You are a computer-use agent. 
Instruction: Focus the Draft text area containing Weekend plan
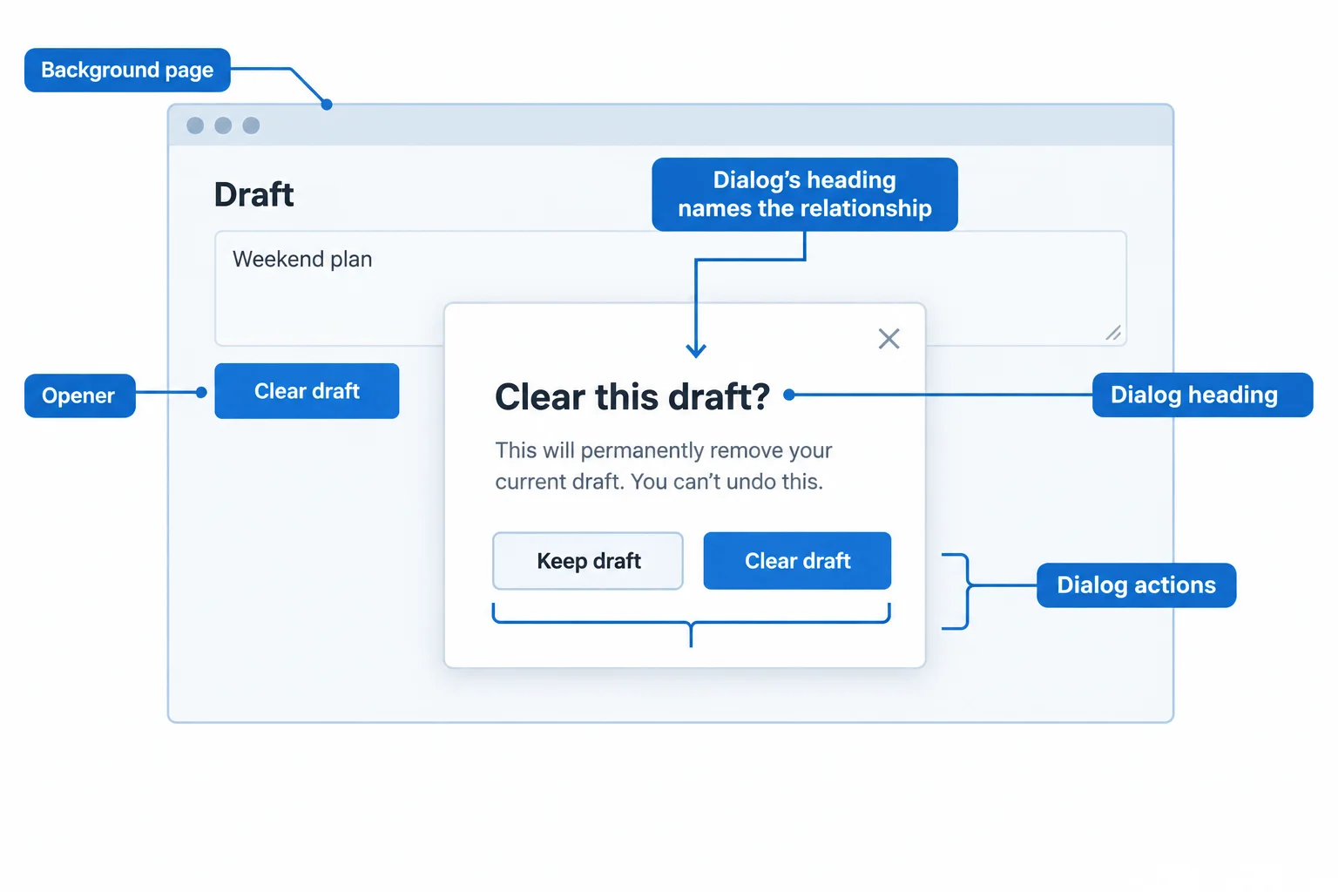[x=671, y=288]
